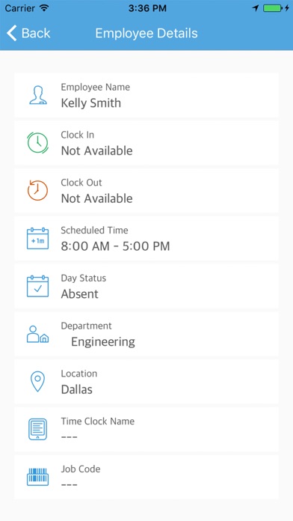Screen dimensions: 293x521
Task: Tap the Back chevron arrow icon
Action: [x=12, y=33]
